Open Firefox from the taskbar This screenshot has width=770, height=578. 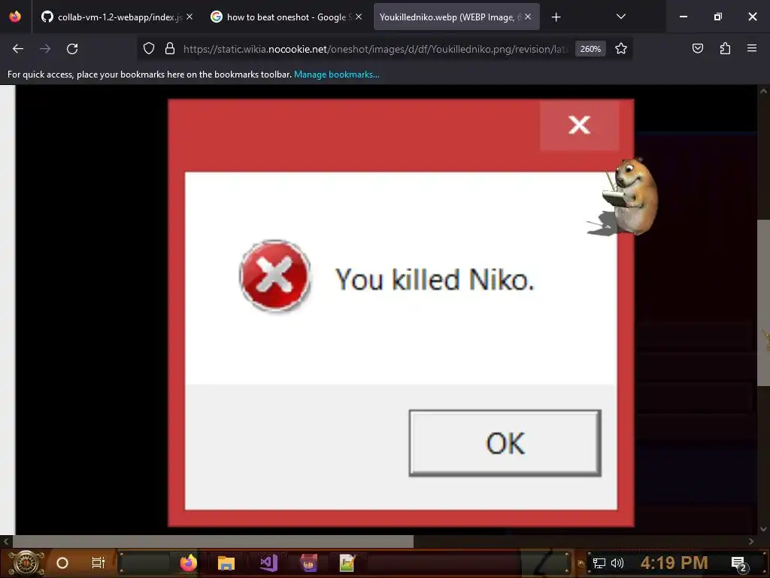pos(188,563)
